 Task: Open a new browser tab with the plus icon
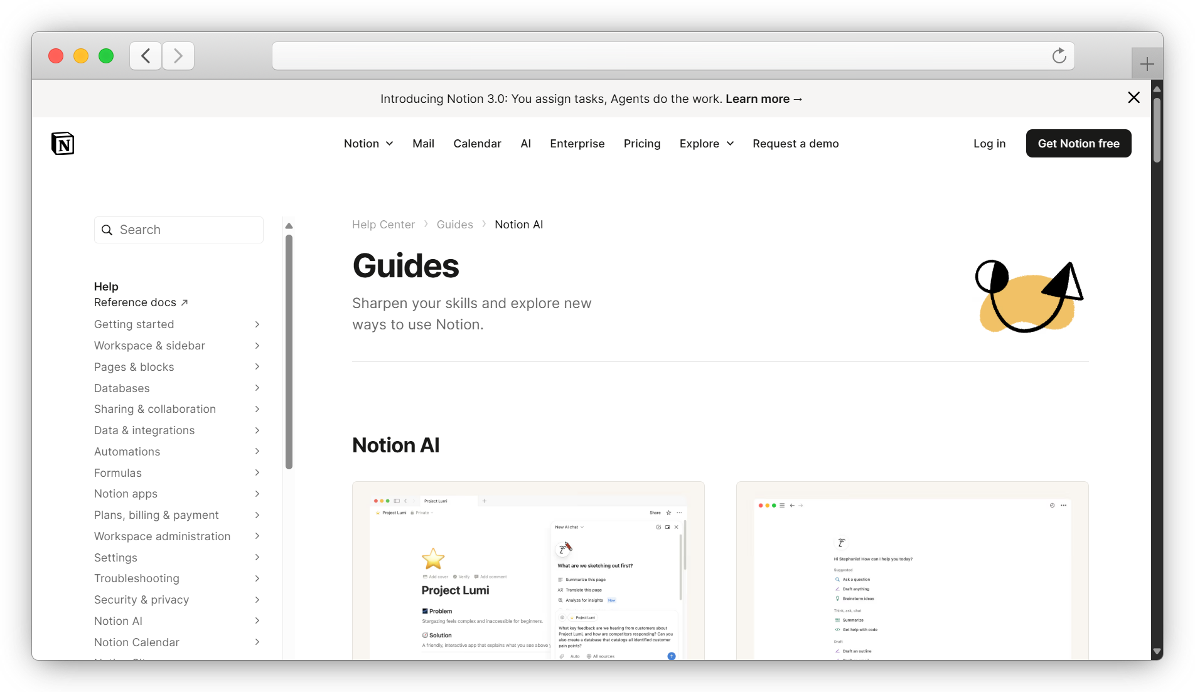click(1147, 63)
